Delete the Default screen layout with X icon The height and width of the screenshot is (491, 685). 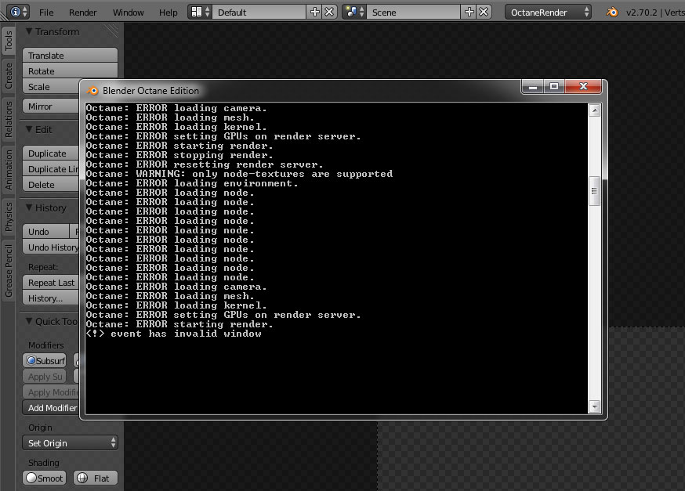pyautogui.click(x=329, y=12)
